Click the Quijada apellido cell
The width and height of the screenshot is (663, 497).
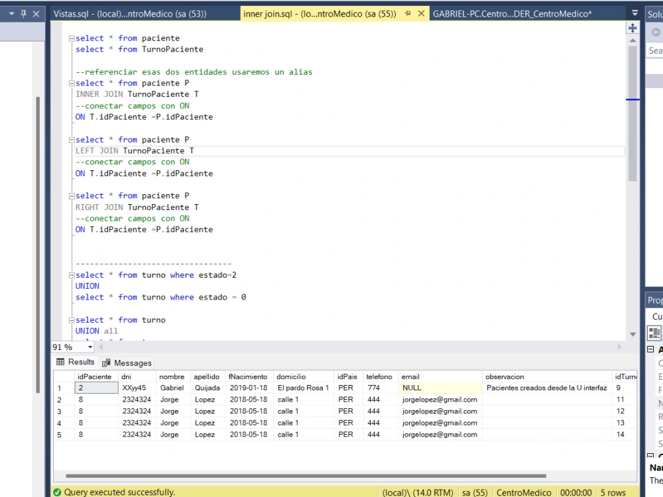pos(208,388)
